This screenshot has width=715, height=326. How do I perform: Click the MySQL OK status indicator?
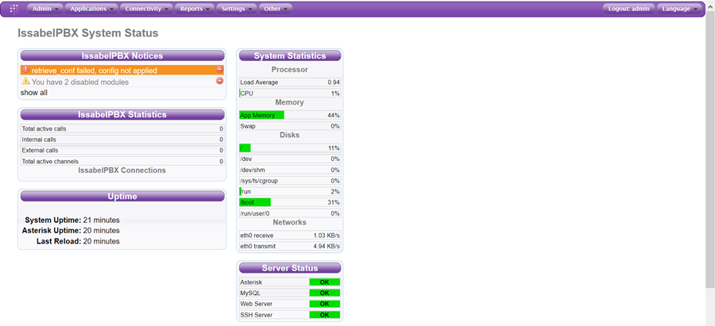coord(325,293)
